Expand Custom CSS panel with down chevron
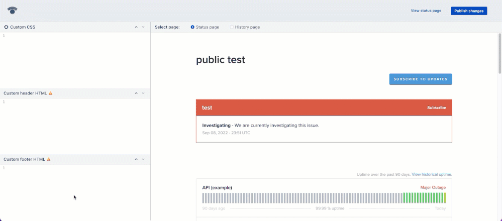The height and width of the screenshot is (221, 502). [143, 27]
